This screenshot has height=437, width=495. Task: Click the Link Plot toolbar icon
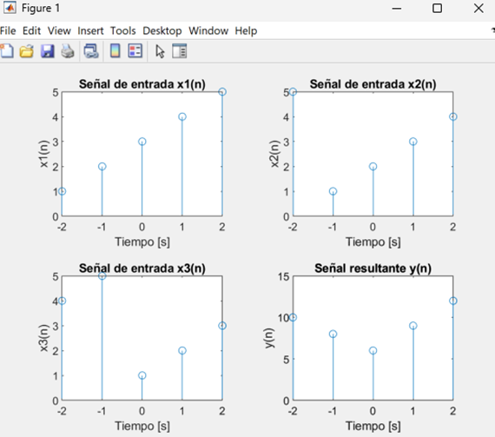click(x=91, y=51)
